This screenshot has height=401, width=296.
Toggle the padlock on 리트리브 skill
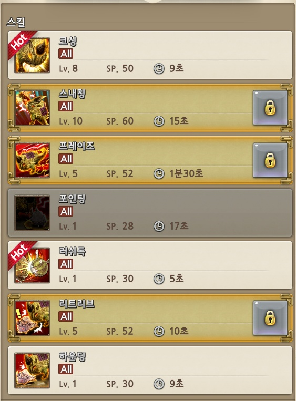click(270, 318)
